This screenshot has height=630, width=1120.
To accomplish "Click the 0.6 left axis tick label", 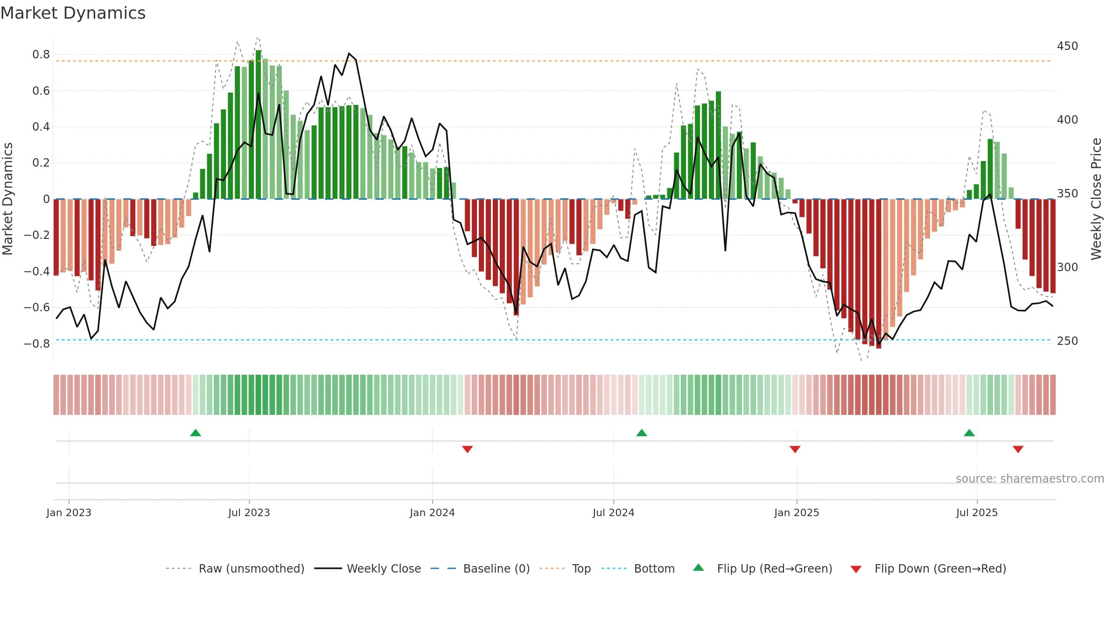I will pyautogui.click(x=41, y=91).
